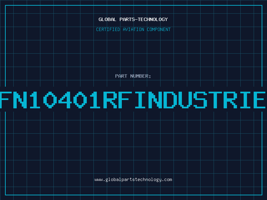Open the www.globalpartstechnology.com website link
Image resolution: width=267 pixels, height=200 pixels.
pos(133,180)
